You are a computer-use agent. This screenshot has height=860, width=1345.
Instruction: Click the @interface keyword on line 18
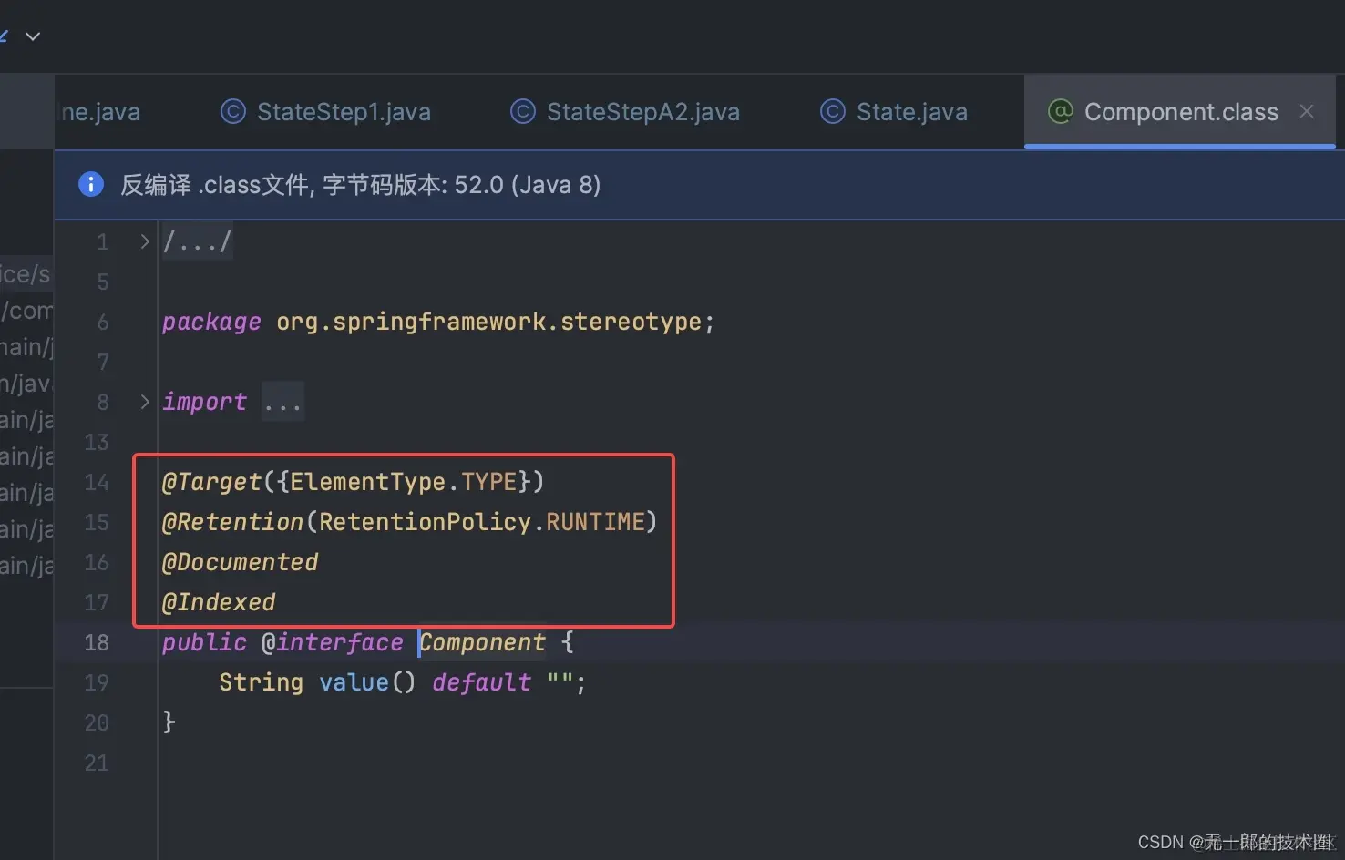coord(333,642)
